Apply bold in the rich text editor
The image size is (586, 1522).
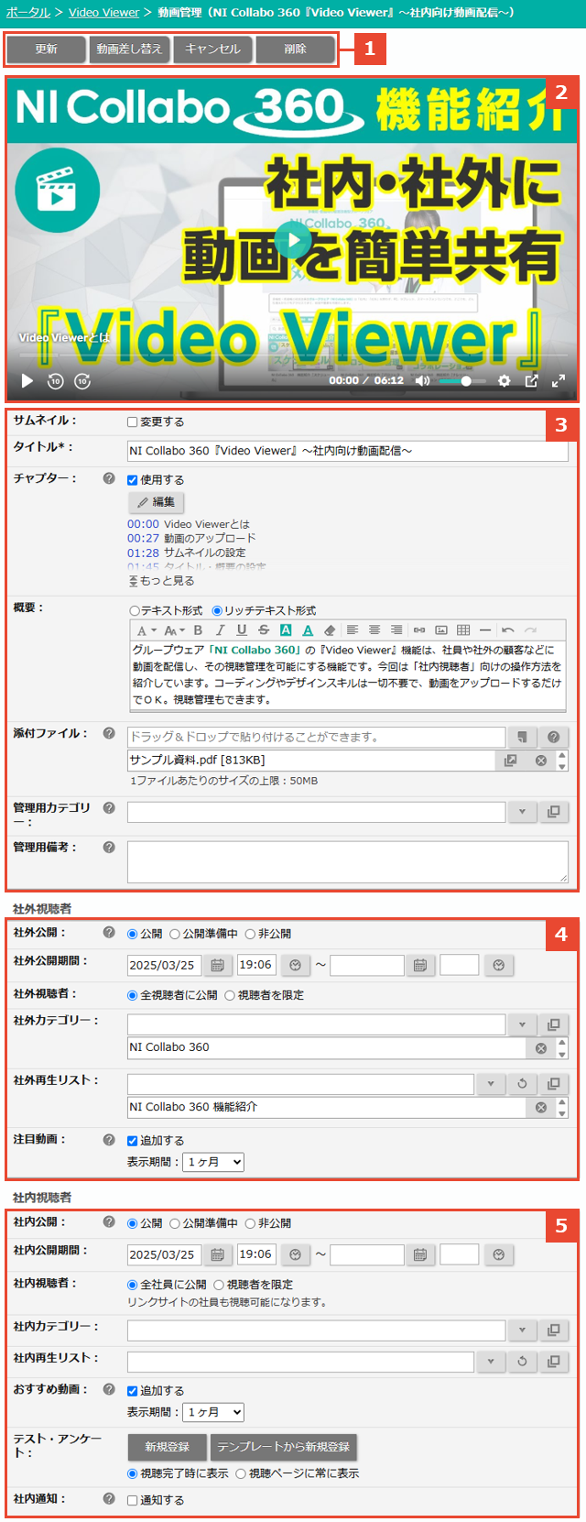pos(198,630)
